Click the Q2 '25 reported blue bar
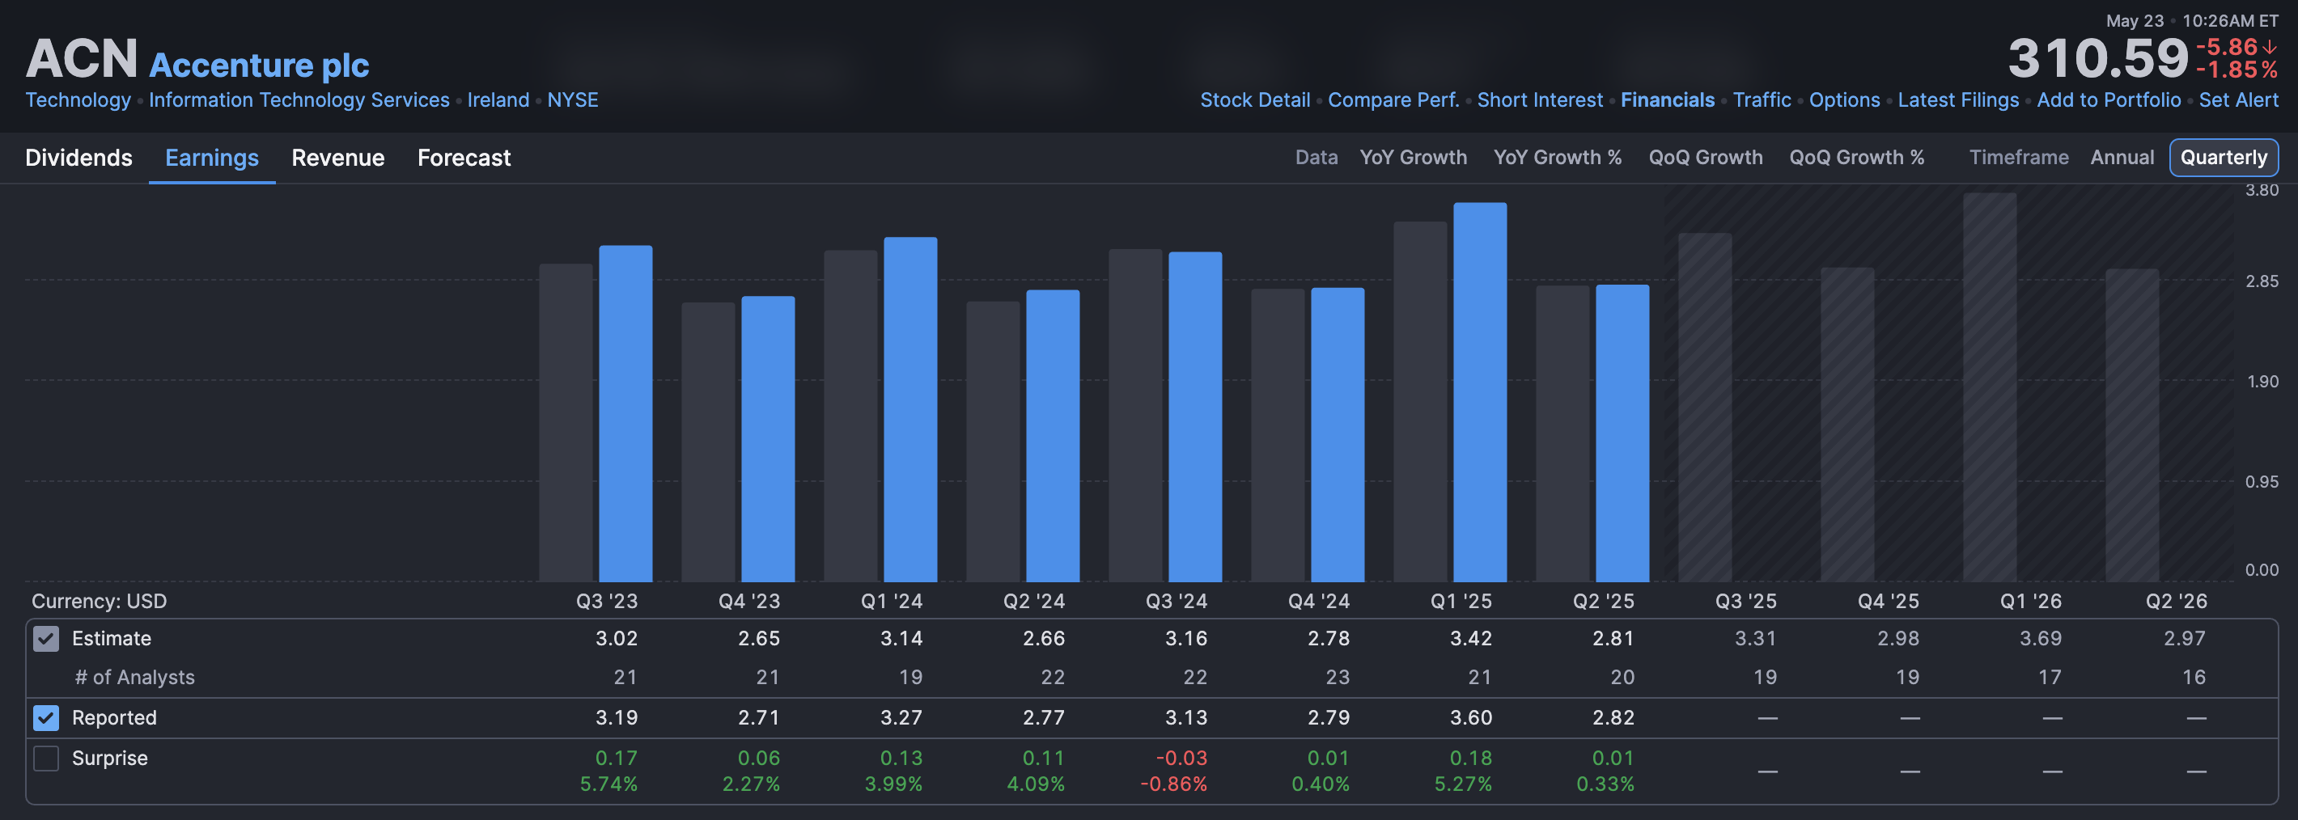Image resolution: width=2298 pixels, height=820 pixels. click(1622, 433)
